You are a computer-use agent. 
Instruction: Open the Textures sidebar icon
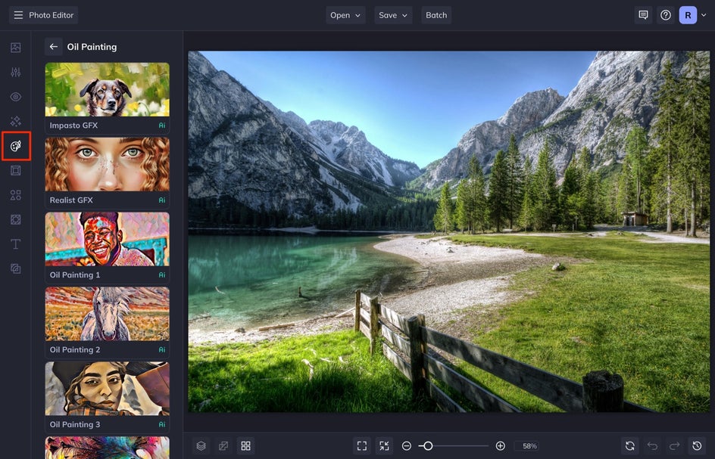click(15, 268)
